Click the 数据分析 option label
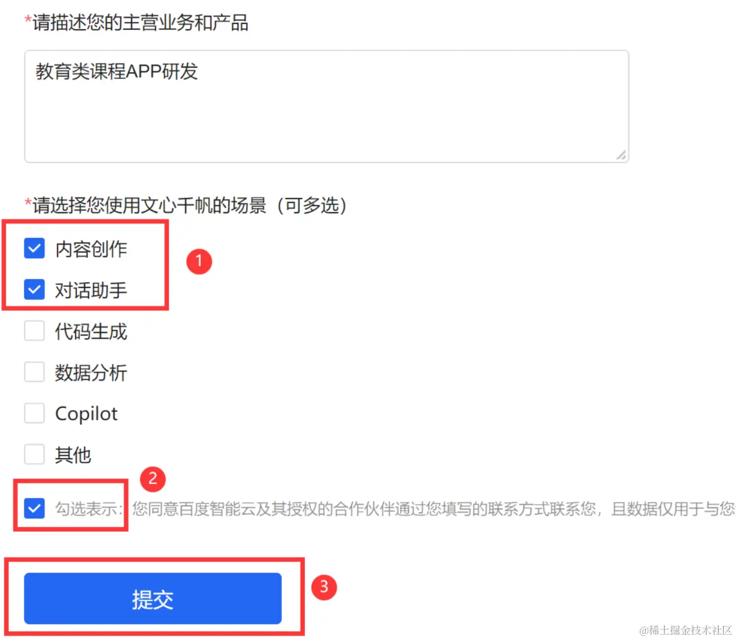The width and height of the screenshot is (736, 640). (x=91, y=372)
